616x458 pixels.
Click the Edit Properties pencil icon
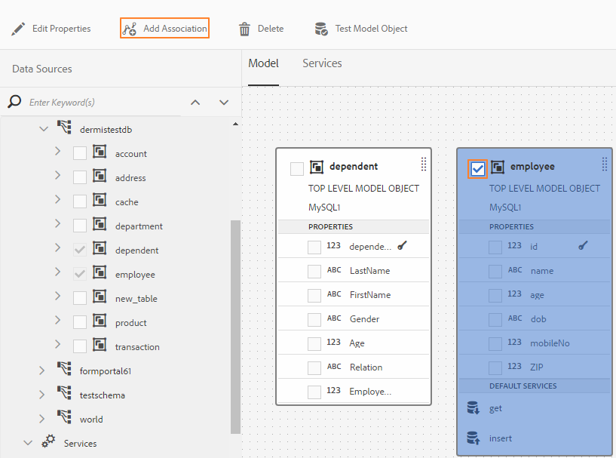pyautogui.click(x=18, y=29)
